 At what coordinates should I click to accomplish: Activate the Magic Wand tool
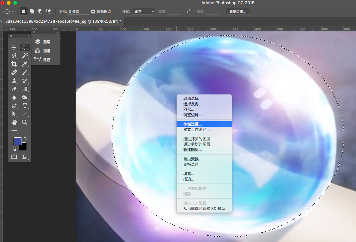pos(25,56)
